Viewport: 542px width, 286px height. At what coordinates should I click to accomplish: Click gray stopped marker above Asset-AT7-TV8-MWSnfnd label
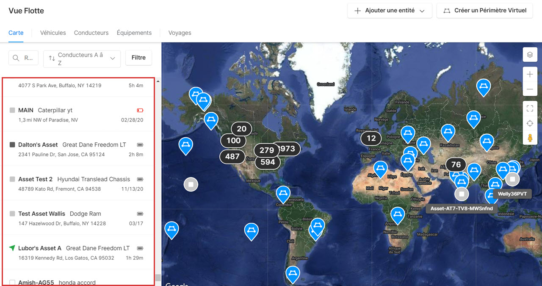click(x=462, y=194)
